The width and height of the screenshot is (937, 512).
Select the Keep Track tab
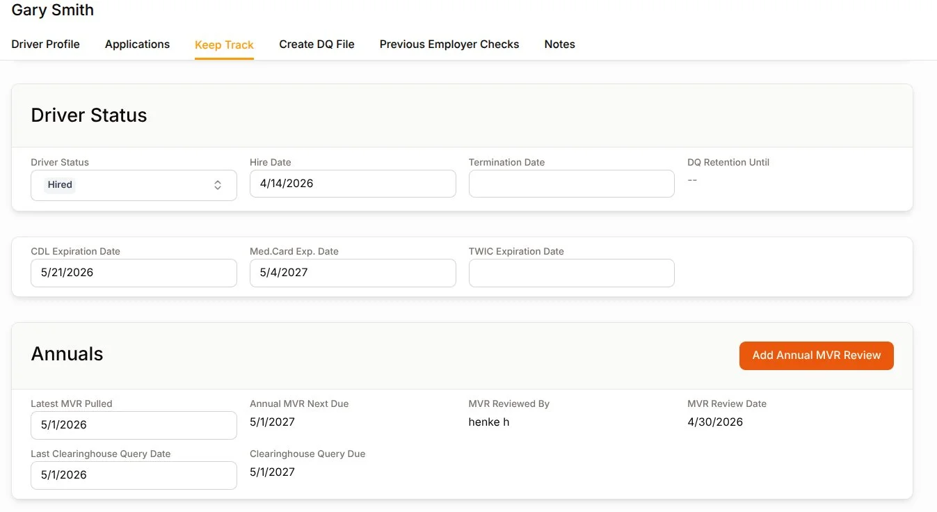point(224,45)
